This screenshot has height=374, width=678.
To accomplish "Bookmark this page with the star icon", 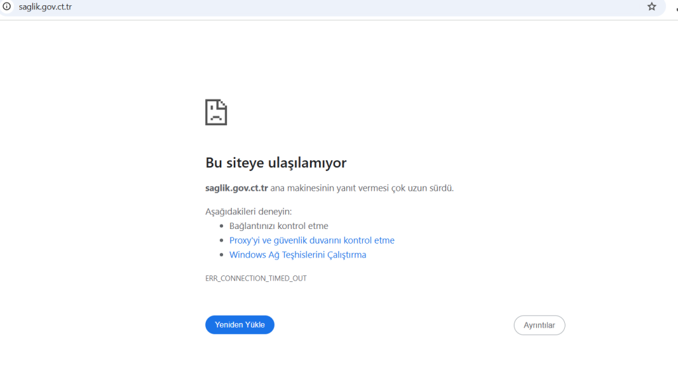I will pos(652,7).
